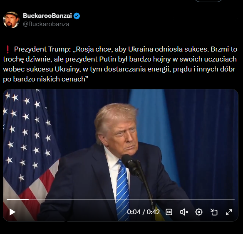The height and width of the screenshot is (234, 243).
Task: Open the BuckarooBanzai profile avatar
Action: [11, 20]
